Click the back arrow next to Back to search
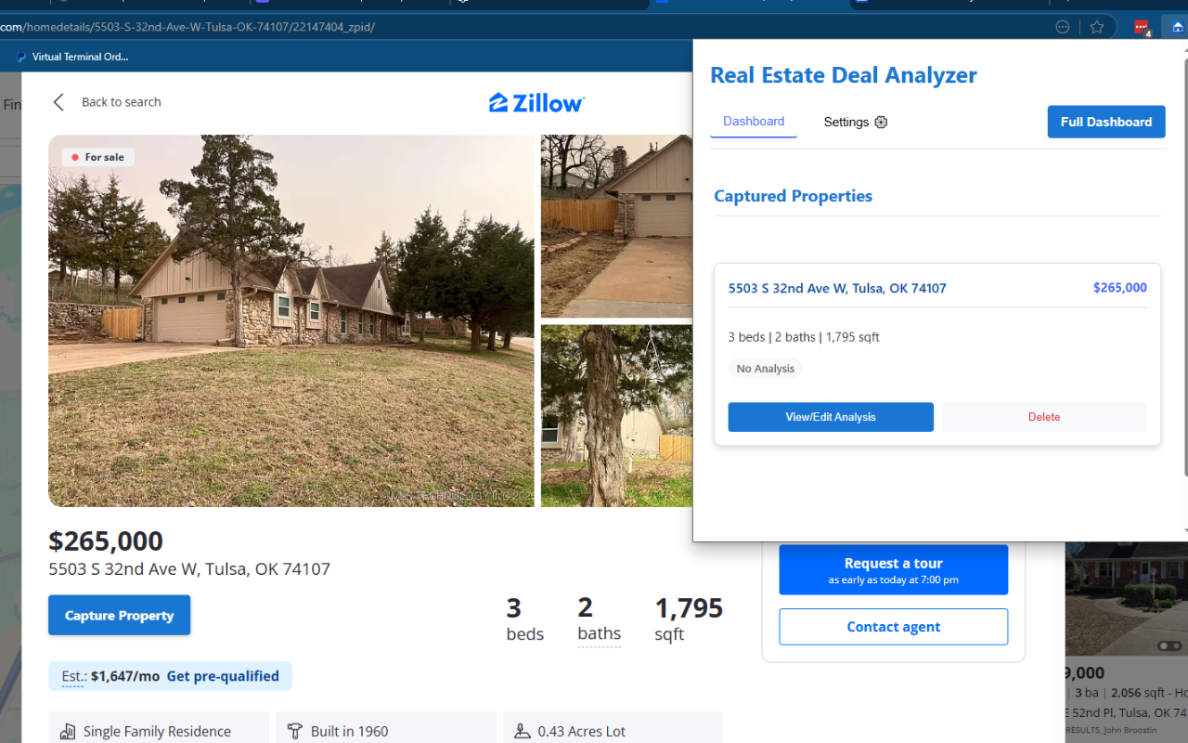This screenshot has width=1188, height=743. point(58,102)
